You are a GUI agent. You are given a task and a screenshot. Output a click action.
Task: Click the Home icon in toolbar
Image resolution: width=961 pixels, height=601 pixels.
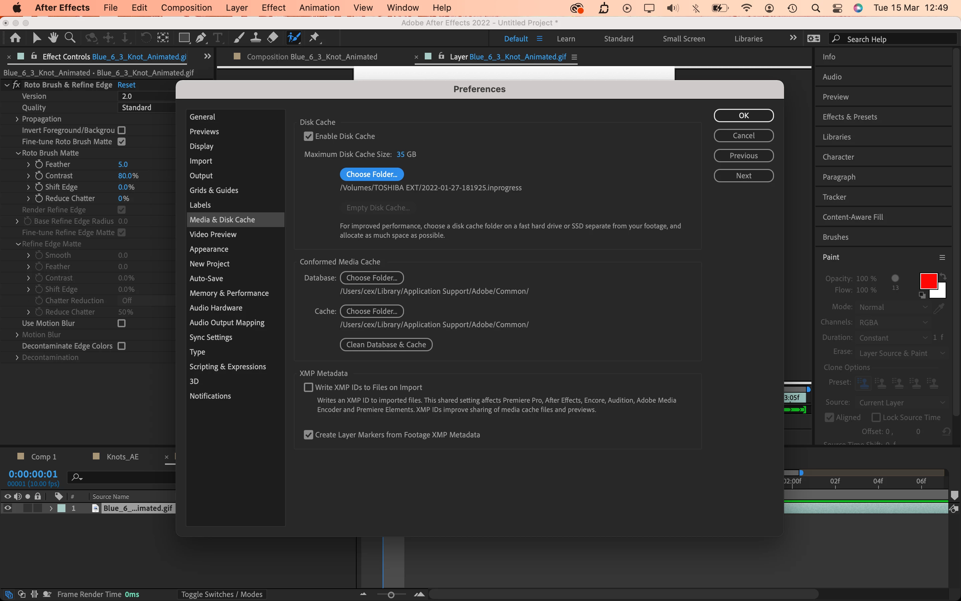coord(15,38)
